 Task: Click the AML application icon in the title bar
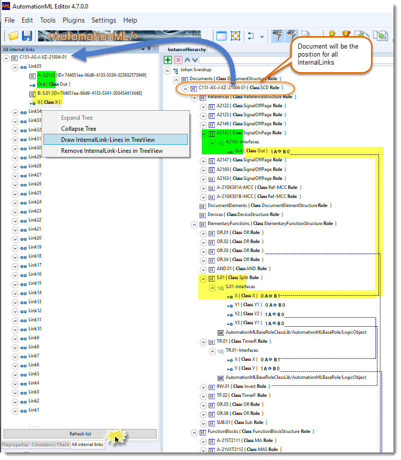point(6,6)
